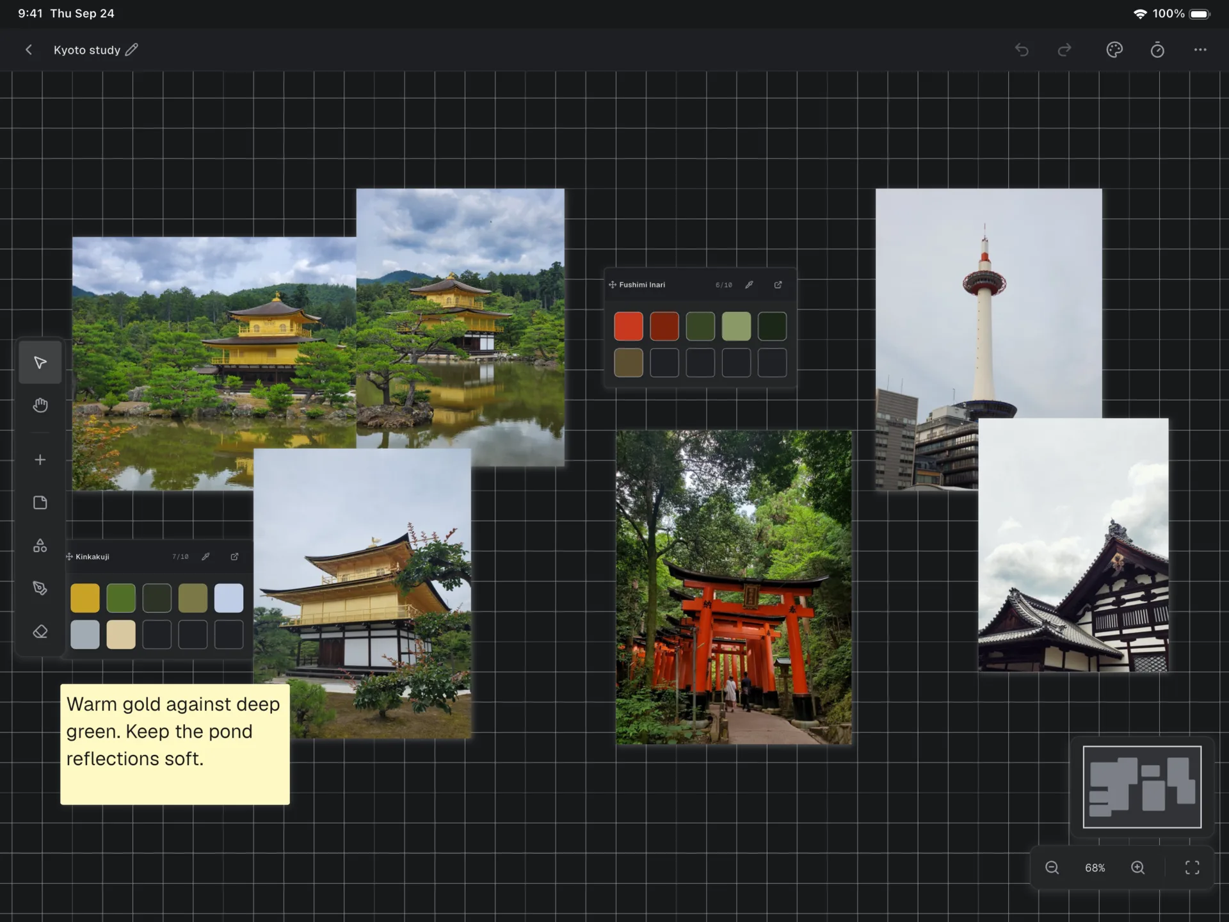Activate eyedropper on Kinkakuji palette
This screenshot has width=1229, height=922.
pyautogui.click(x=205, y=556)
